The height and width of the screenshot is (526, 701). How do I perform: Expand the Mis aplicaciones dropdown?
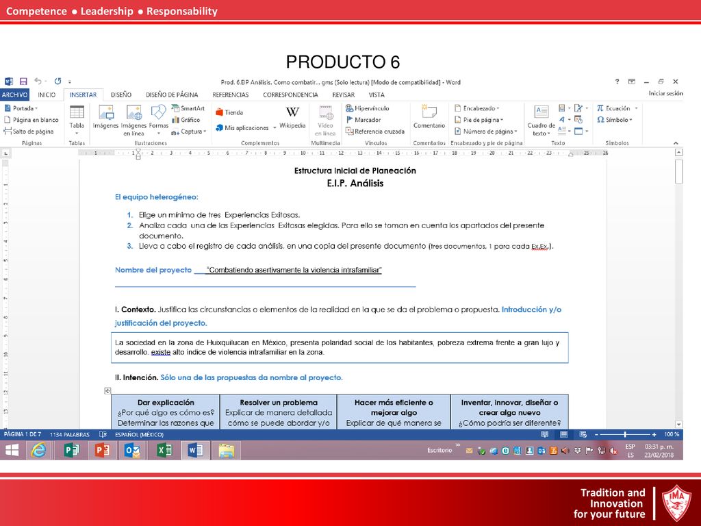275,128
